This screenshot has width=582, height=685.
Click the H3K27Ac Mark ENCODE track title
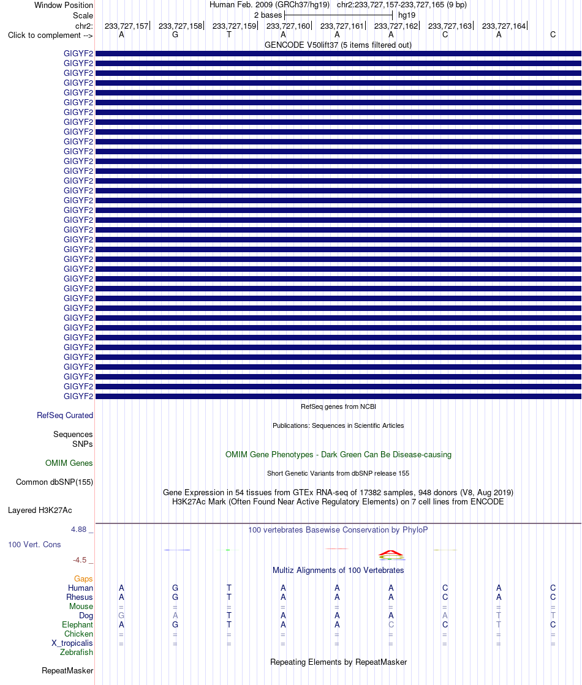click(x=338, y=501)
